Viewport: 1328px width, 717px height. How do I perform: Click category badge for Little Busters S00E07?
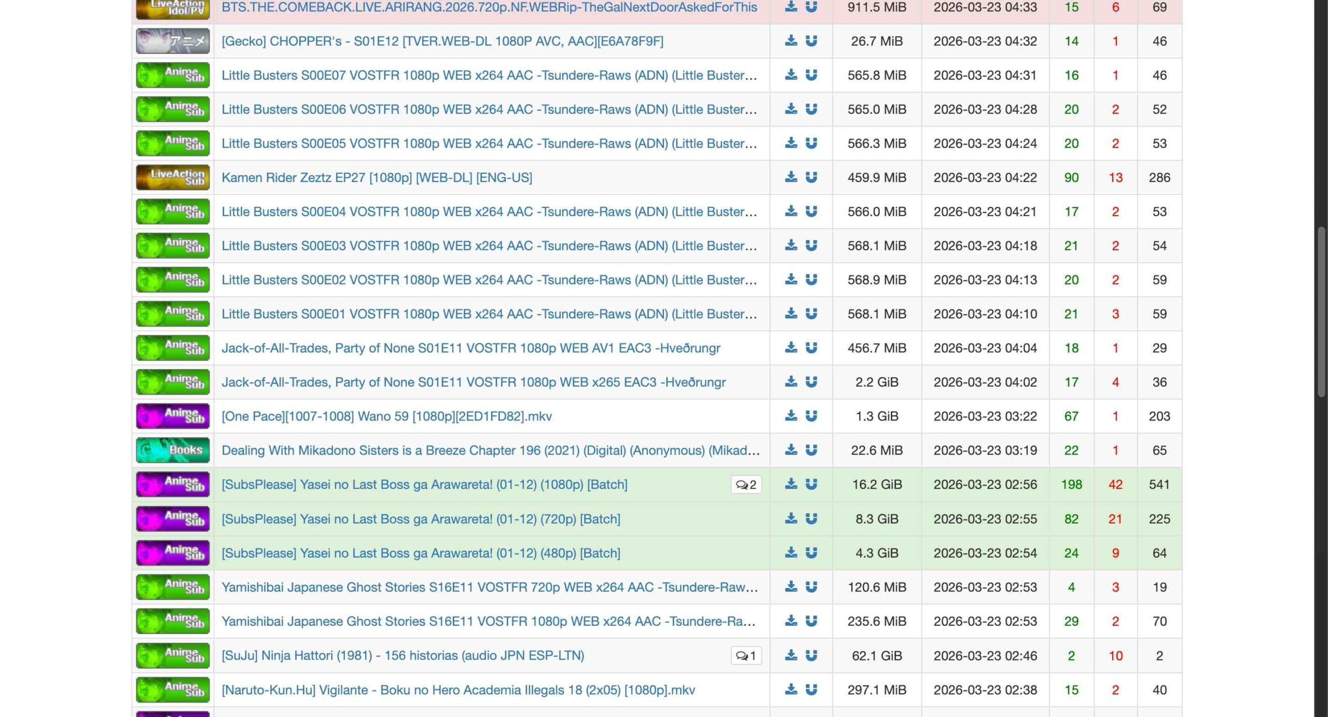(x=173, y=75)
